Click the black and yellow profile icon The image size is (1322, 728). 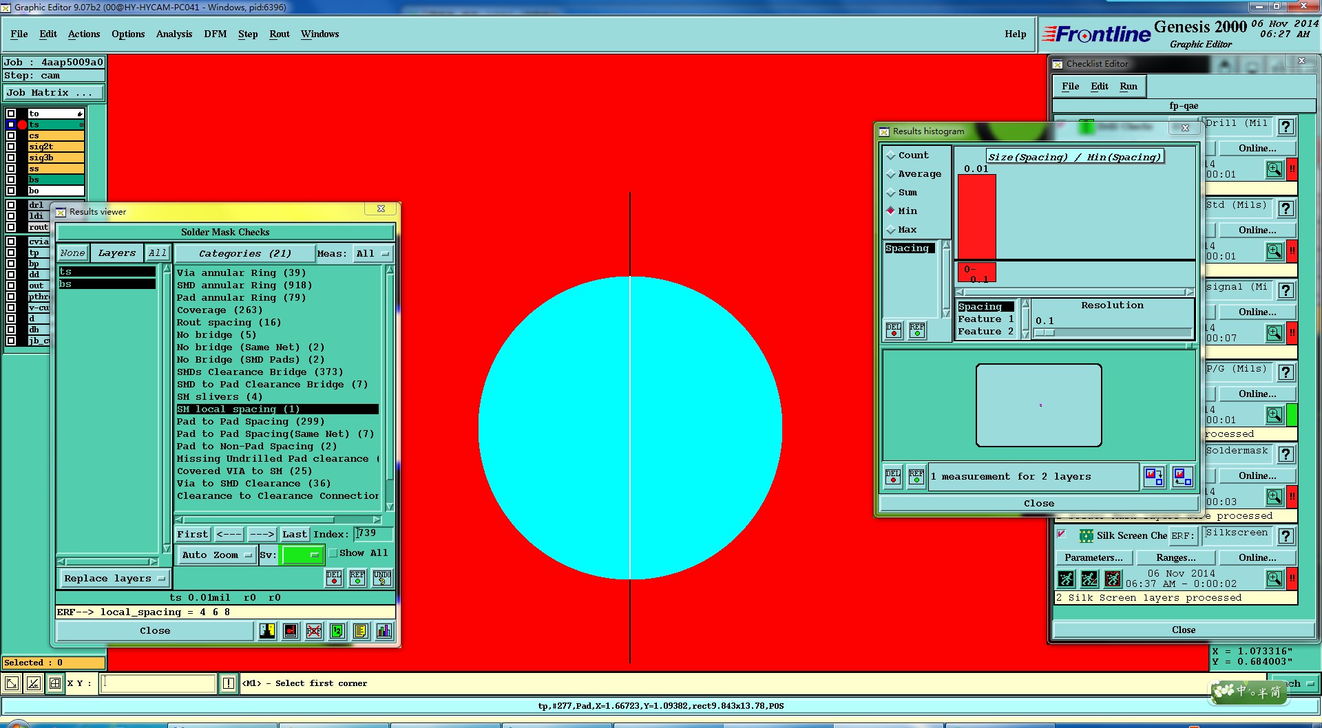point(267,630)
